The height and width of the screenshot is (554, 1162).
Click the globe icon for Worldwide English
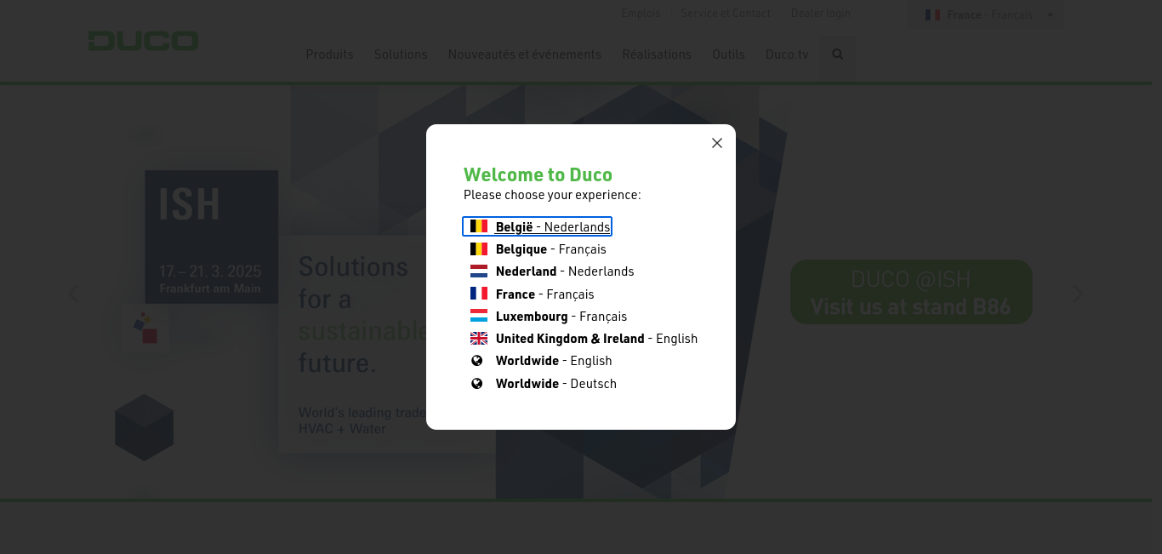coord(477,361)
